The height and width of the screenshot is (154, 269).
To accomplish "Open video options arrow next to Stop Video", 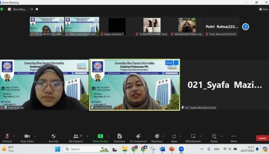I will click(x=35, y=136).
